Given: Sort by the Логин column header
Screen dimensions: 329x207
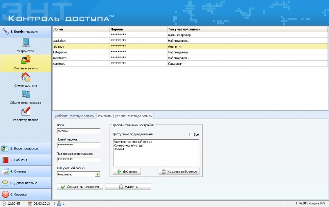Looking at the screenshot, I should click(81, 29).
